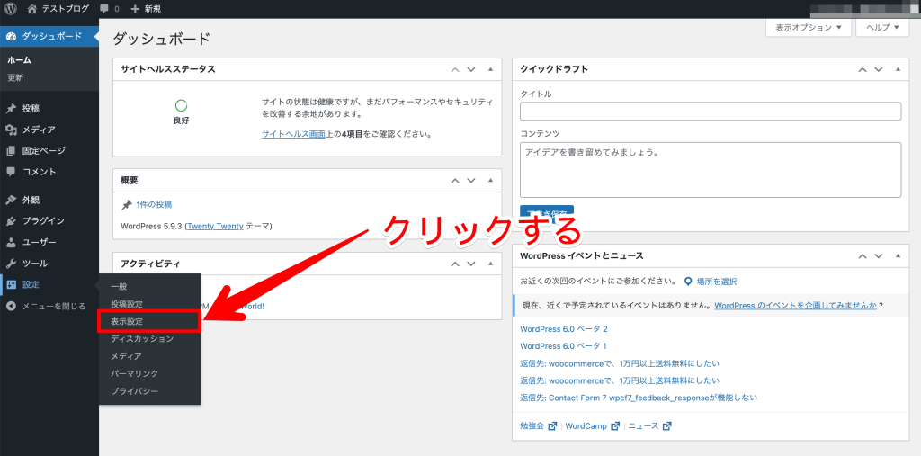Viewport: 921px width, 456px height.
Task: Click the ツール wrench icon
Action: 11,264
